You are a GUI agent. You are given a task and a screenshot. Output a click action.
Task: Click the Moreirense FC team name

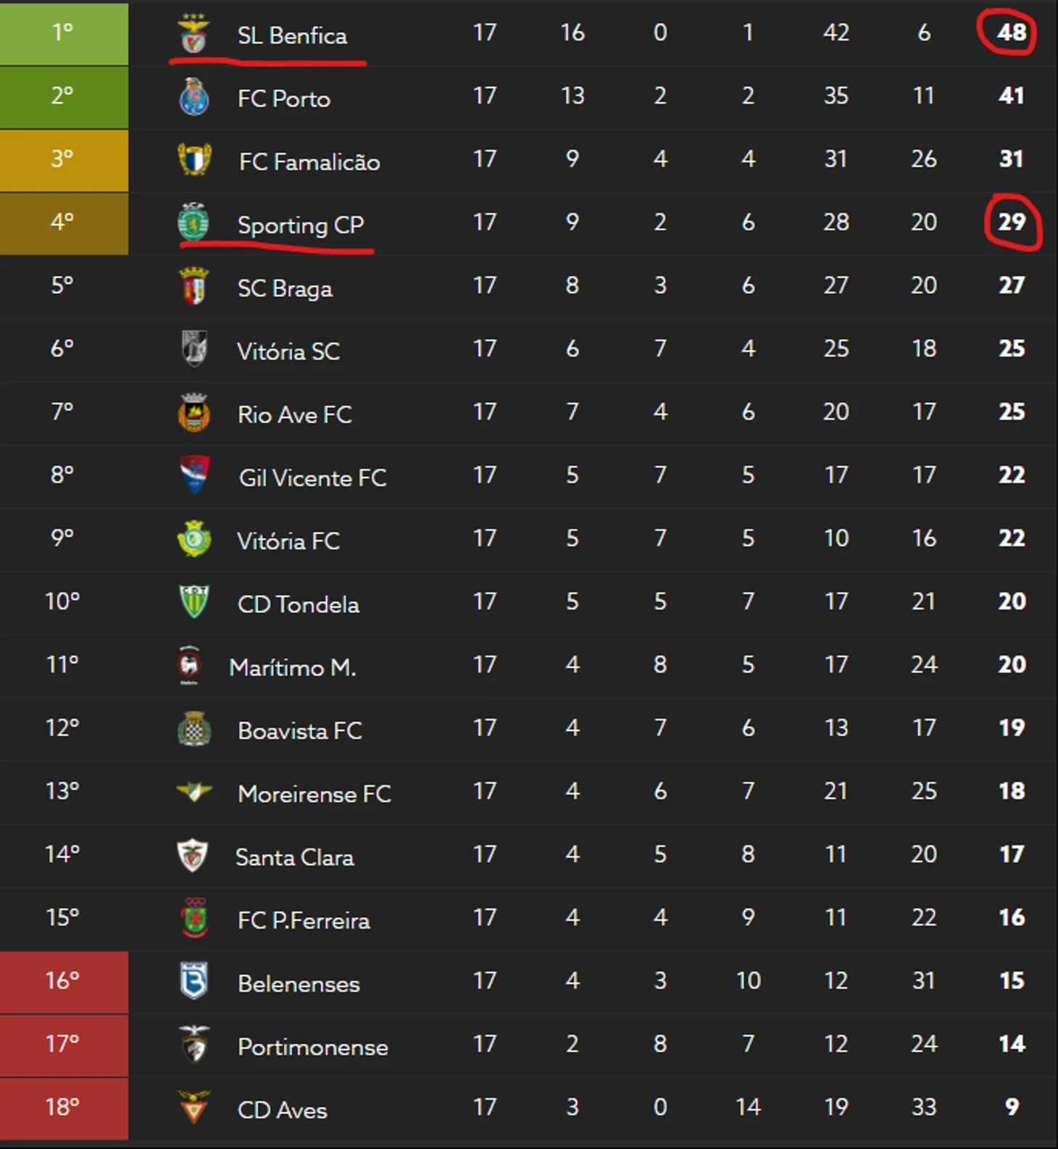coord(315,794)
